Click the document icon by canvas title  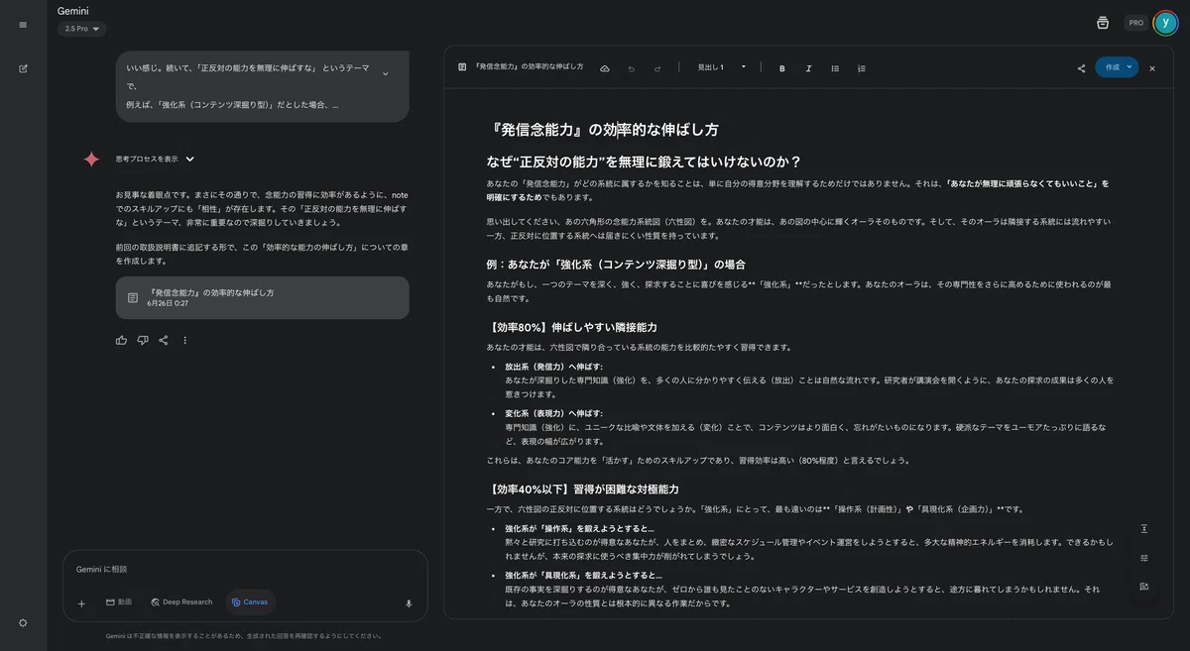coord(462,67)
